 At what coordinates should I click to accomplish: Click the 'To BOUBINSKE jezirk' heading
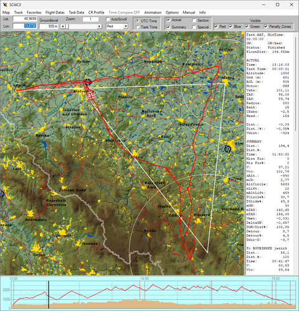click(x=267, y=248)
